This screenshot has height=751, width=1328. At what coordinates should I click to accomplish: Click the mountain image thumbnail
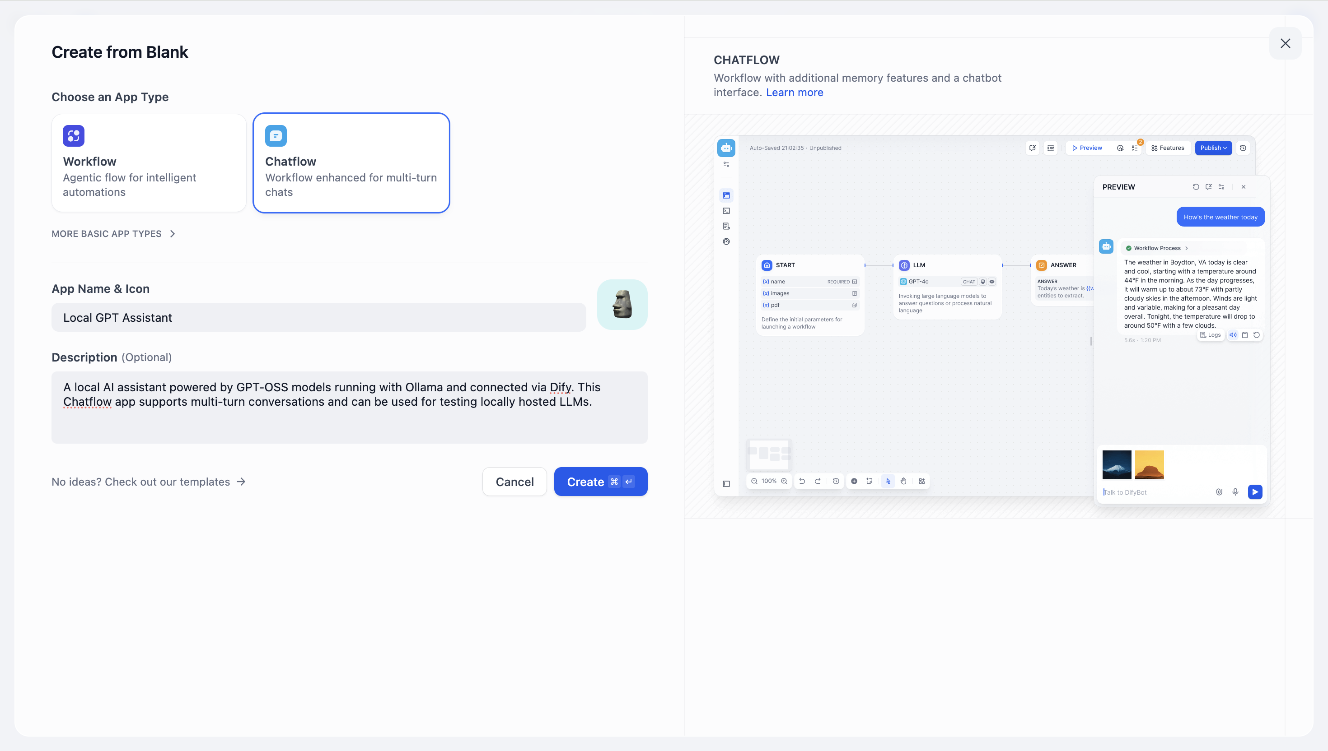[x=1117, y=465]
